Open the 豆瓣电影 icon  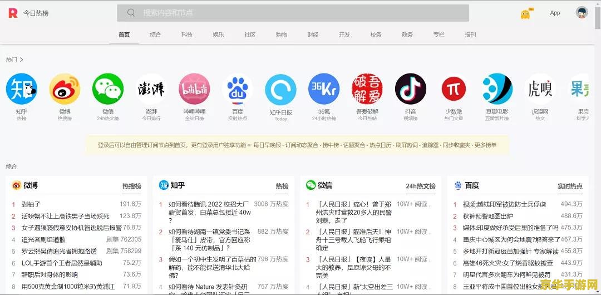coord(497,89)
